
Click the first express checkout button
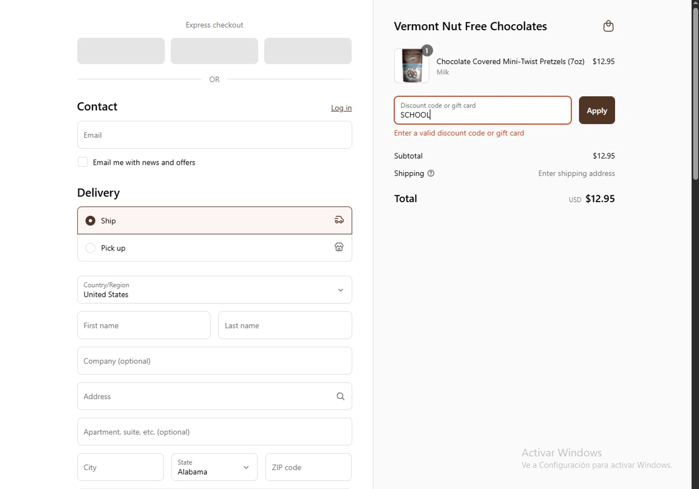coord(121,51)
